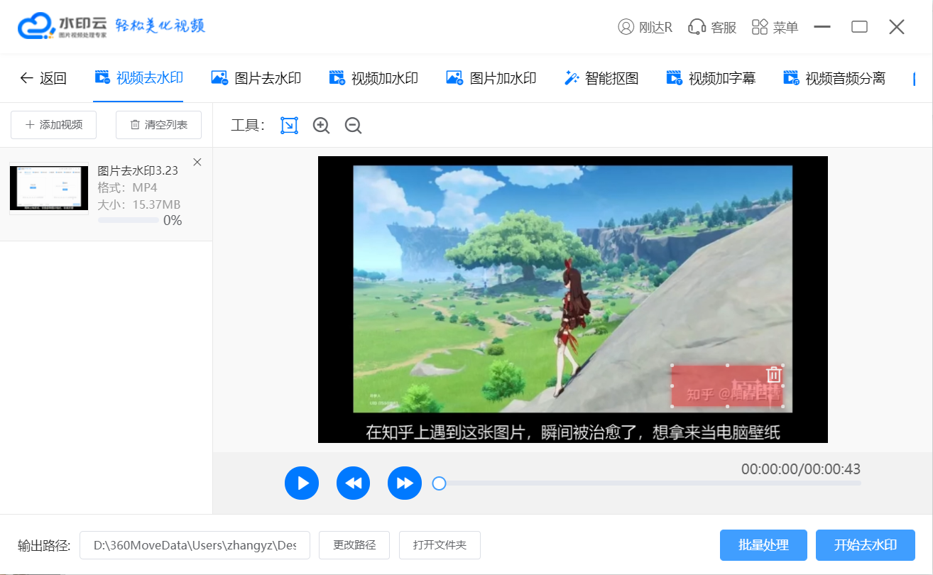933x575 pixels.
Task: Play the video preview
Action: click(x=302, y=483)
